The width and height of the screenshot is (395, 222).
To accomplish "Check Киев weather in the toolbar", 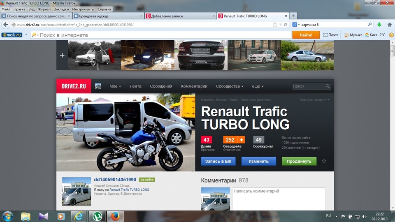I will click(375, 35).
